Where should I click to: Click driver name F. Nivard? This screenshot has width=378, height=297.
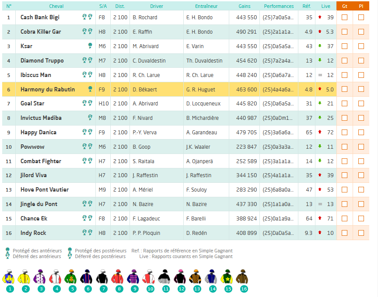pyautogui.click(x=143, y=118)
